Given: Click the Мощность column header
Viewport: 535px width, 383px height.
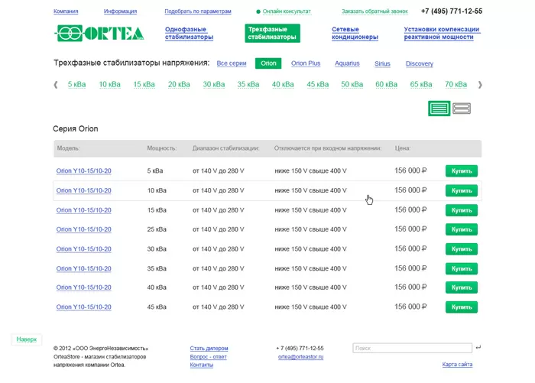Looking at the screenshot, I should point(162,148).
